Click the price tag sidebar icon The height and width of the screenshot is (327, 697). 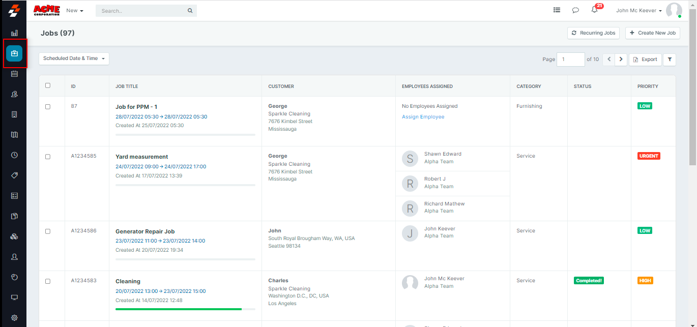pyautogui.click(x=14, y=175)
